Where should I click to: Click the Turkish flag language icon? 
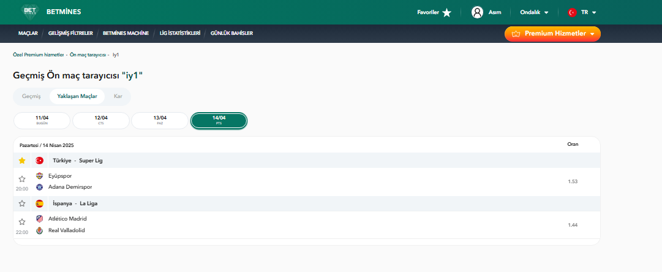point(572,13)
